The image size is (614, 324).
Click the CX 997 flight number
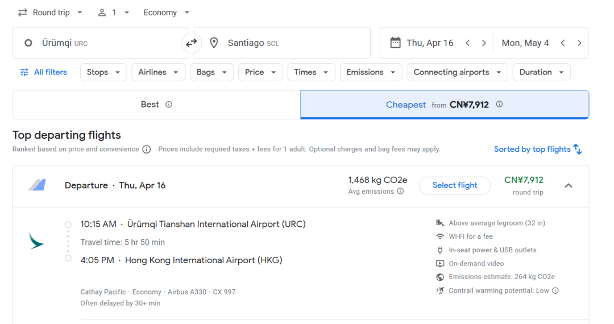coord(224,292)
